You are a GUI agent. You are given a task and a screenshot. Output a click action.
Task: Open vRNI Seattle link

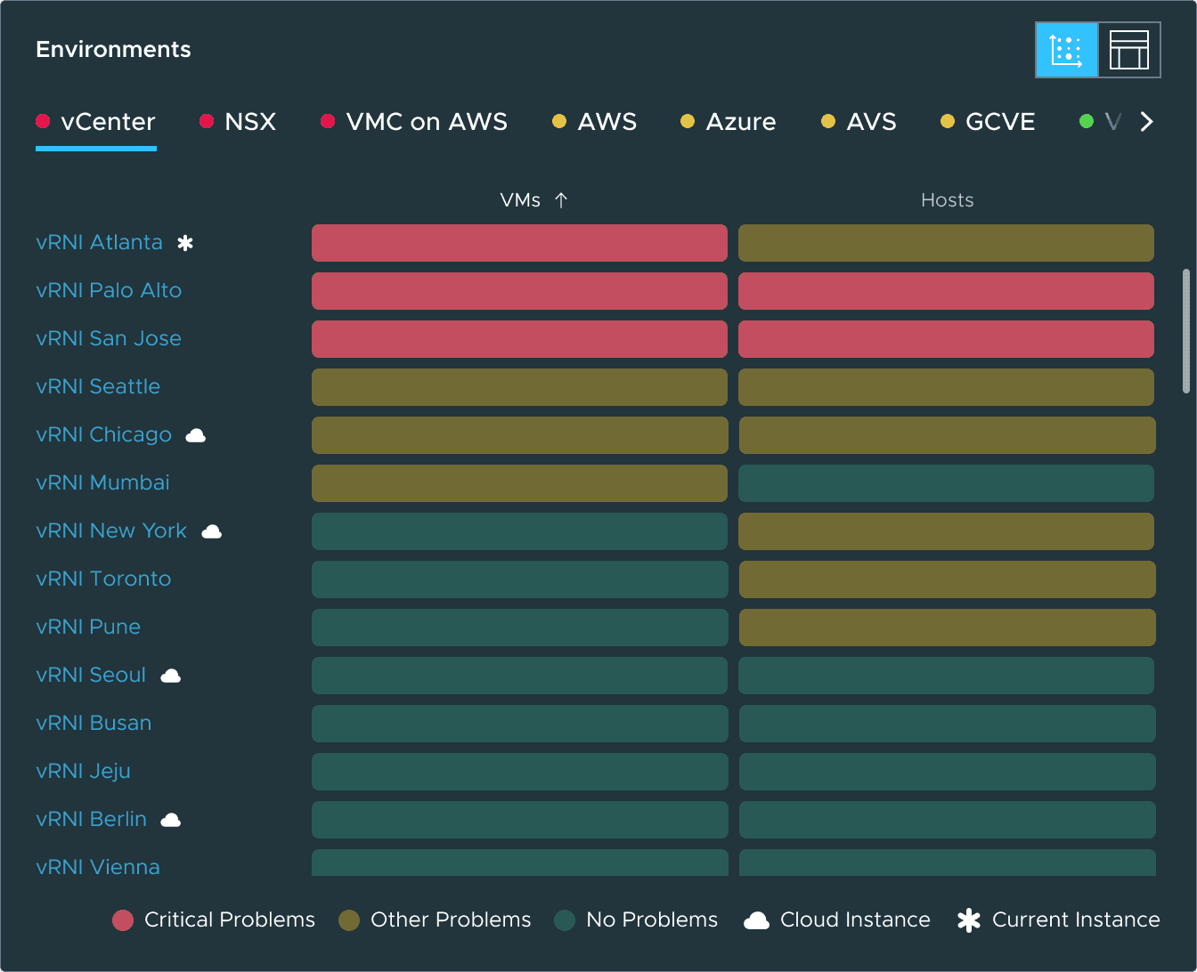[98, 386]
